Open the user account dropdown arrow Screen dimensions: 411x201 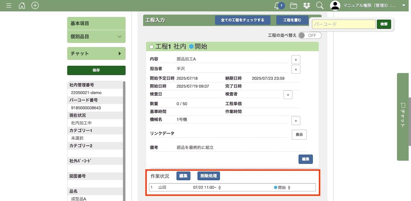[402, 6]
